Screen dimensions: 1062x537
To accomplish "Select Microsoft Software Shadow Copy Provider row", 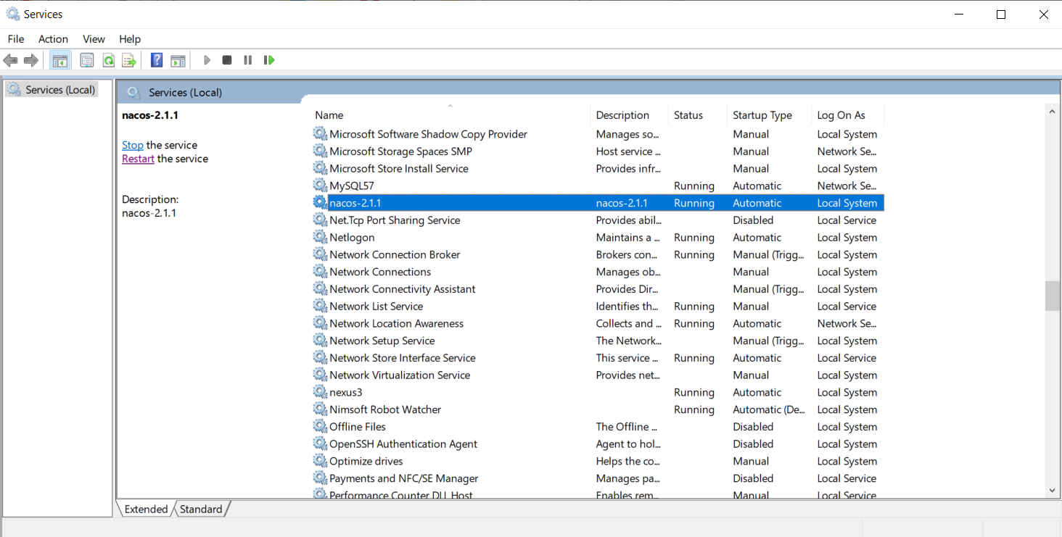I will click(598, 134).
